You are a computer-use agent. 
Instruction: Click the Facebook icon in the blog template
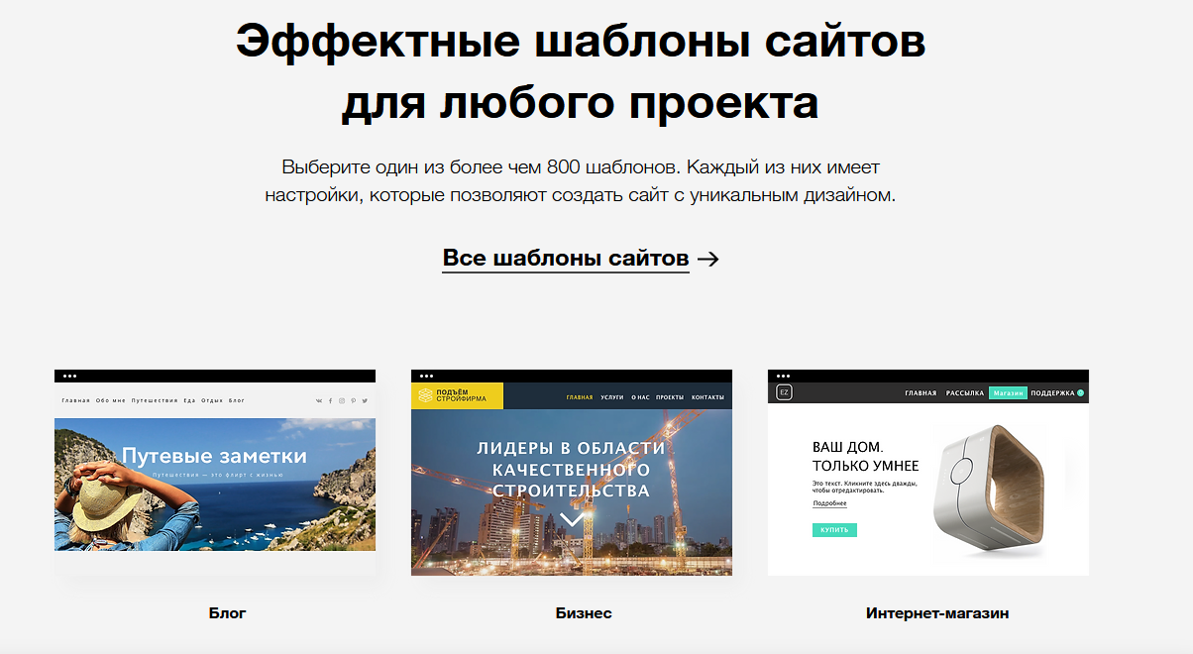(x=330, y=401)
